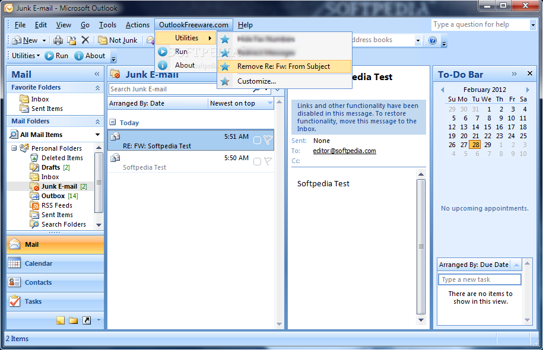Click the About info icon in toolbar
The image size is (543, 350).
tap(79, 56)
